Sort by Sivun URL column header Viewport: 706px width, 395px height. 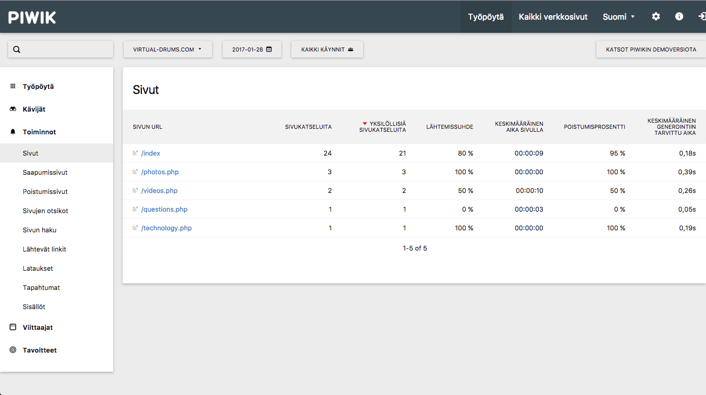tap(147, 127)
